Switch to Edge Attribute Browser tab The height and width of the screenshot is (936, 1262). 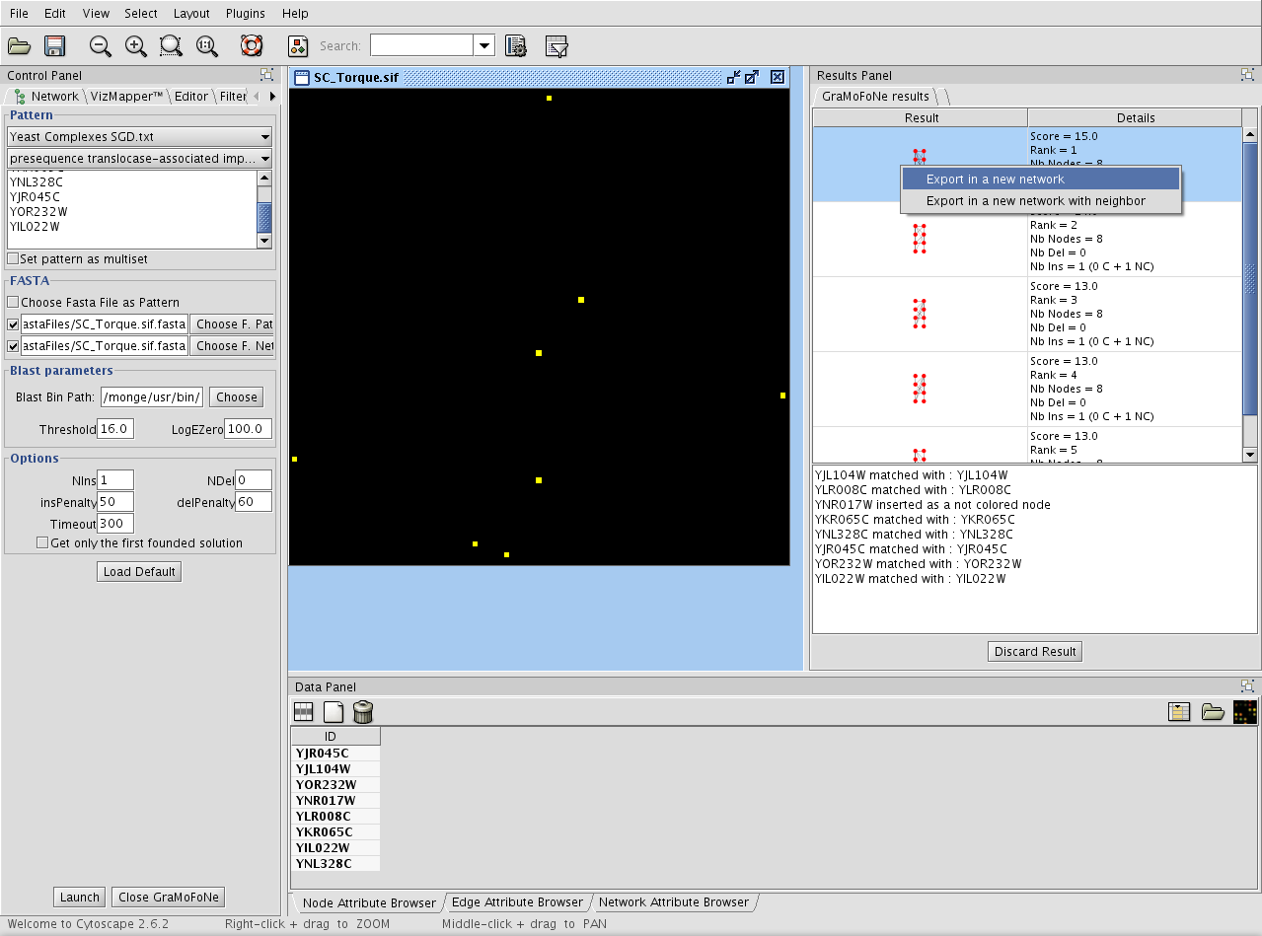[517, 902]
